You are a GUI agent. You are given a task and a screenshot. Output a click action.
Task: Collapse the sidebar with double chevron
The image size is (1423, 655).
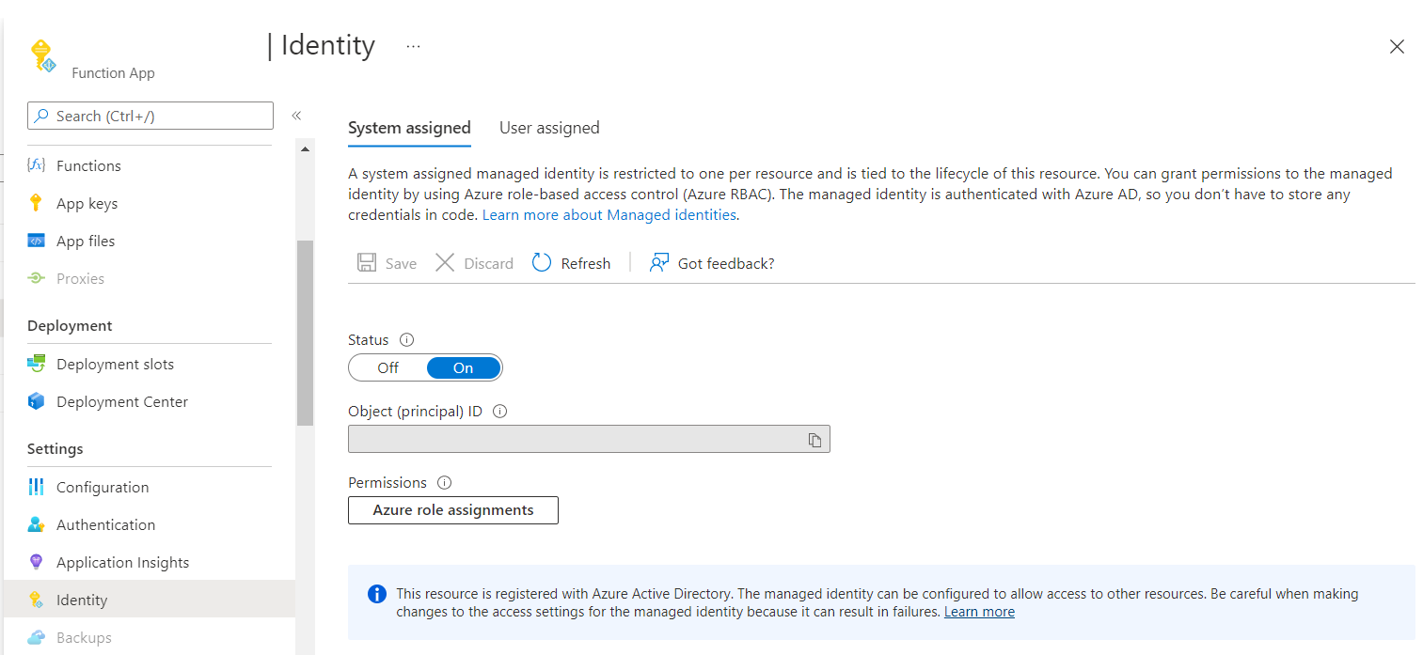point(296,116)
